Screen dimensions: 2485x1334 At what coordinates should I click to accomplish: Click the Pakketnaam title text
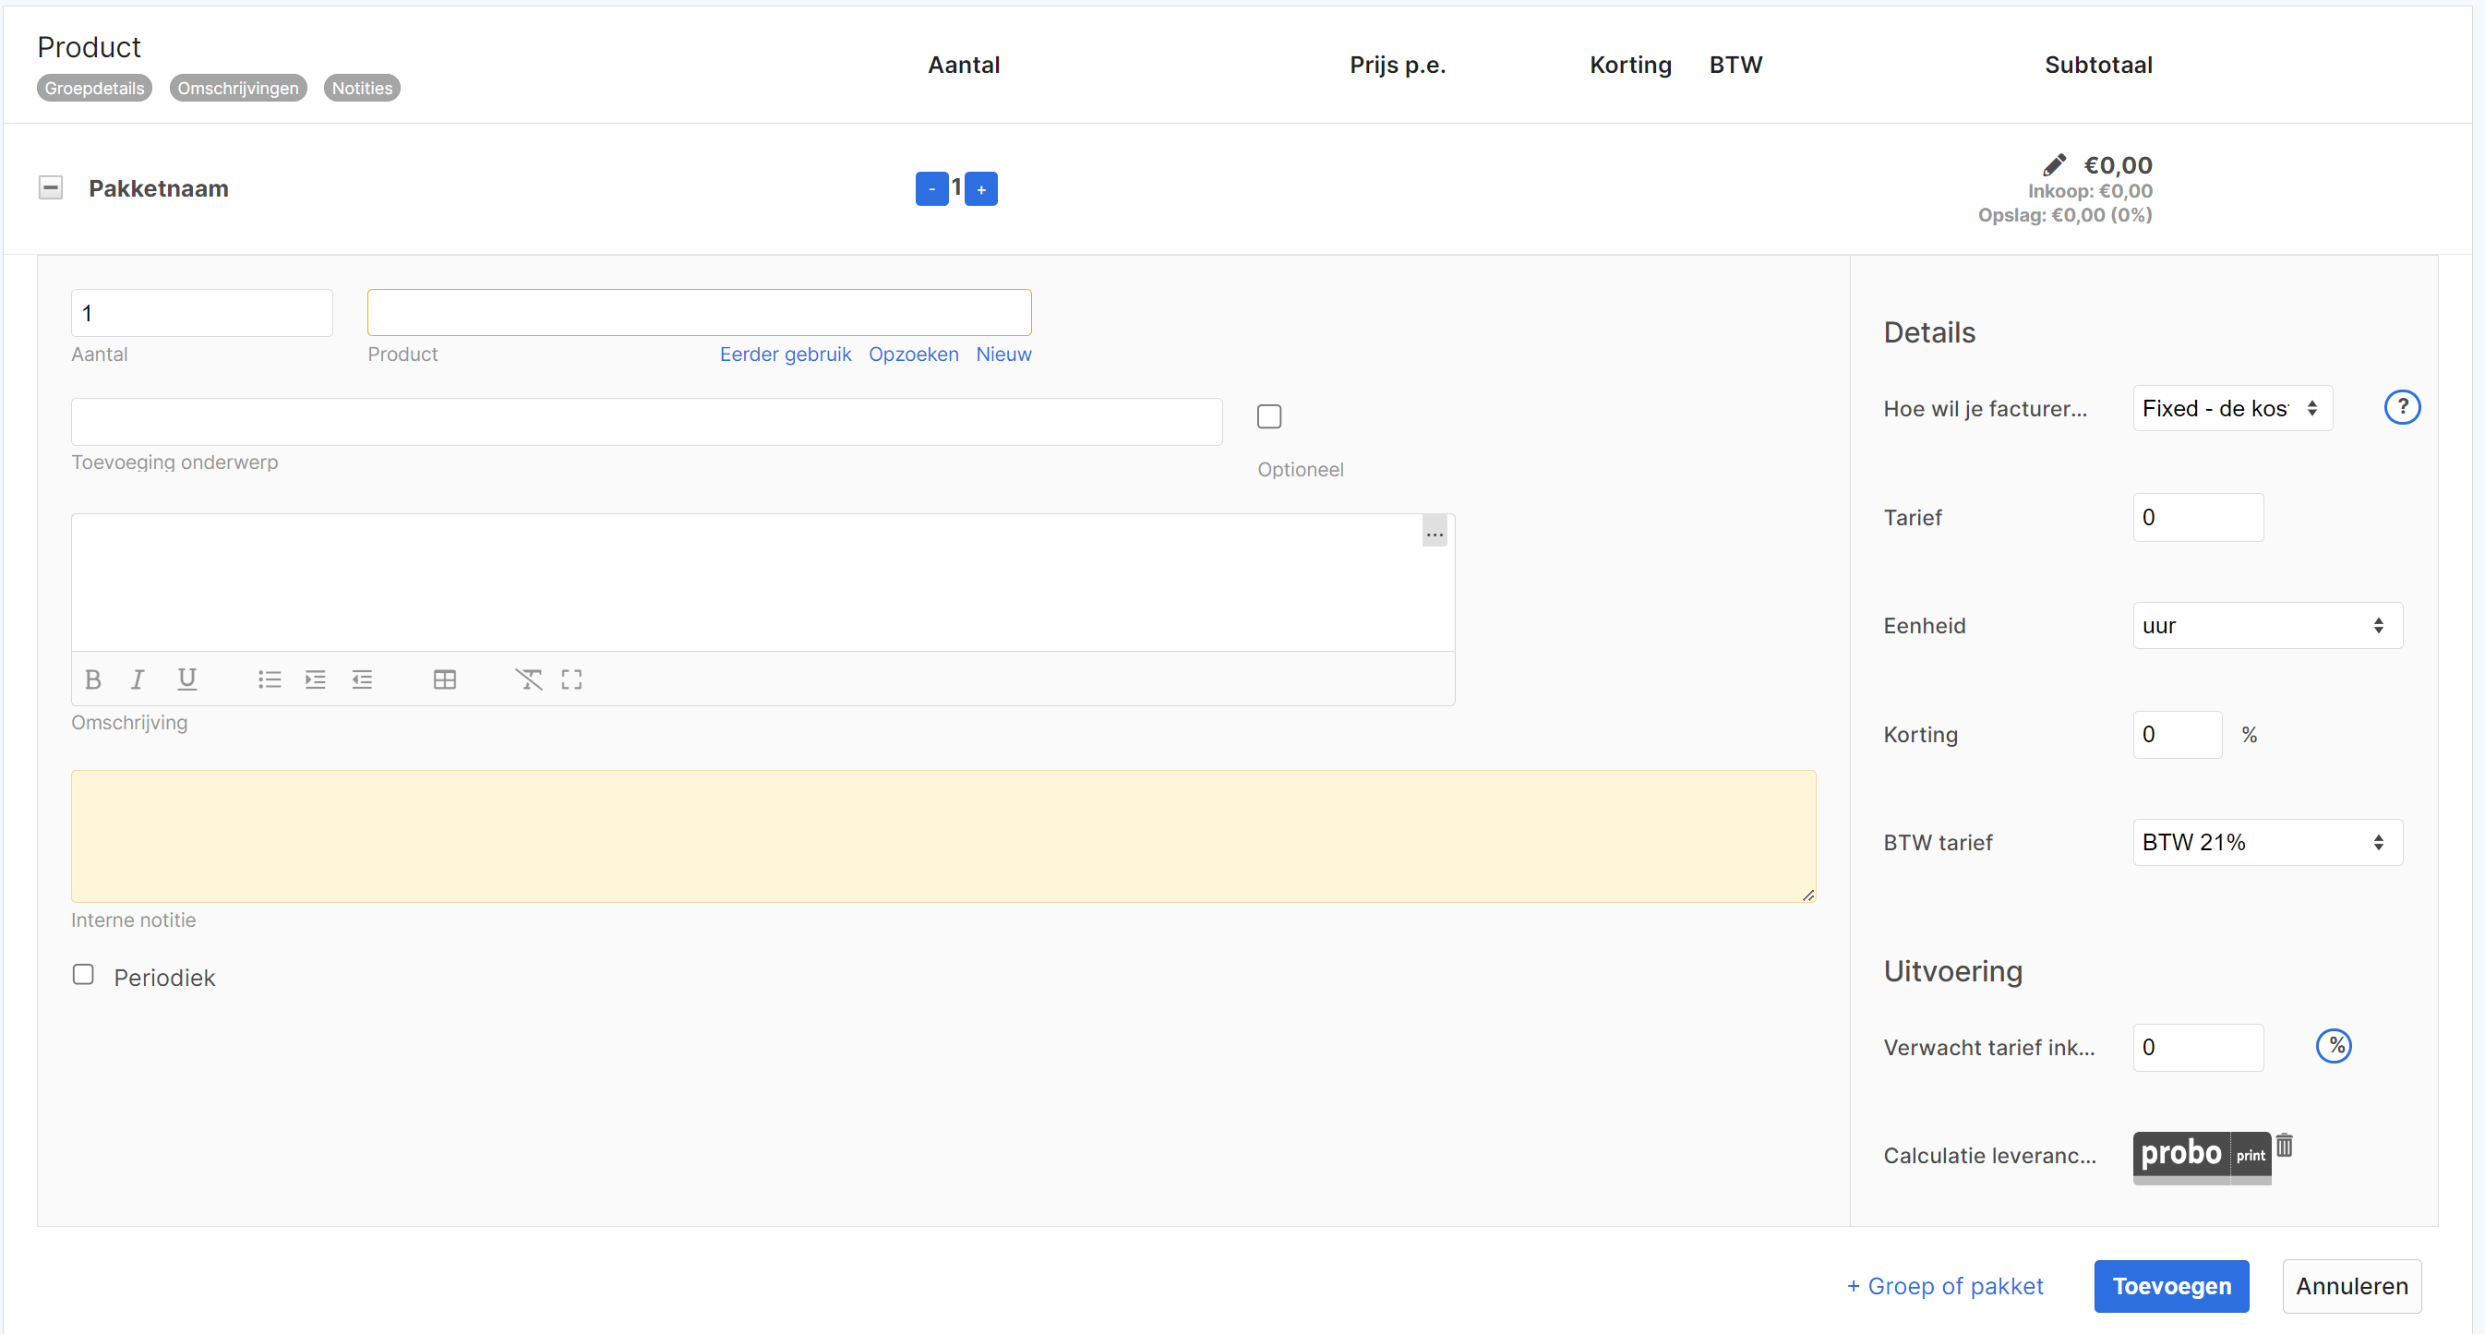(158, 188)
